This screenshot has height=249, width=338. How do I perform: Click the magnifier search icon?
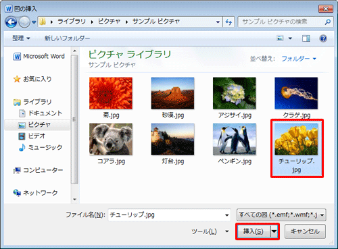click(x=328, y=22)
